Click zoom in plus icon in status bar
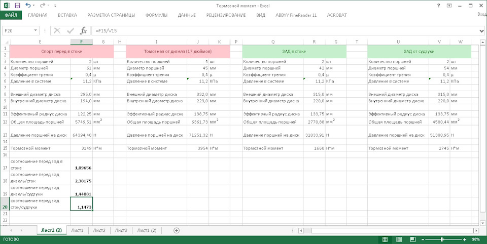Image resolution: width=487 pixels, height=244 pixels. pos(465,239)
